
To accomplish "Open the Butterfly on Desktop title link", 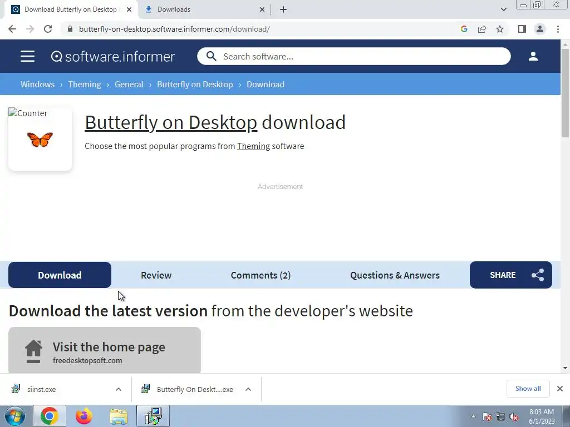I will click(171, 122).
